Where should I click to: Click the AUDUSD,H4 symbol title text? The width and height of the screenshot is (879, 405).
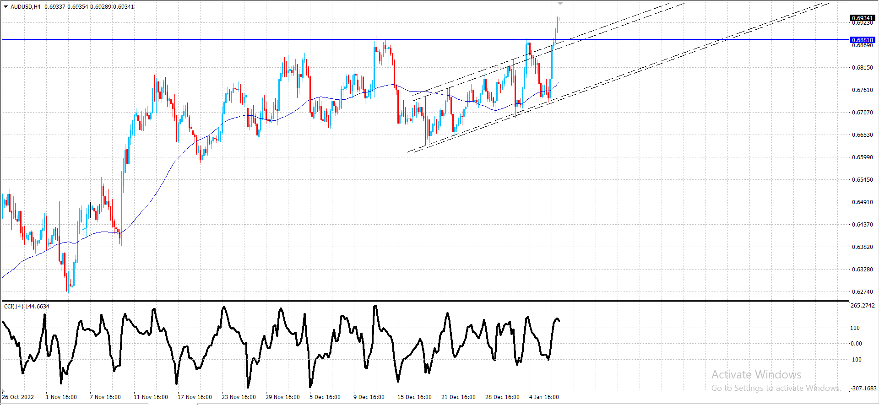point(25,7)
